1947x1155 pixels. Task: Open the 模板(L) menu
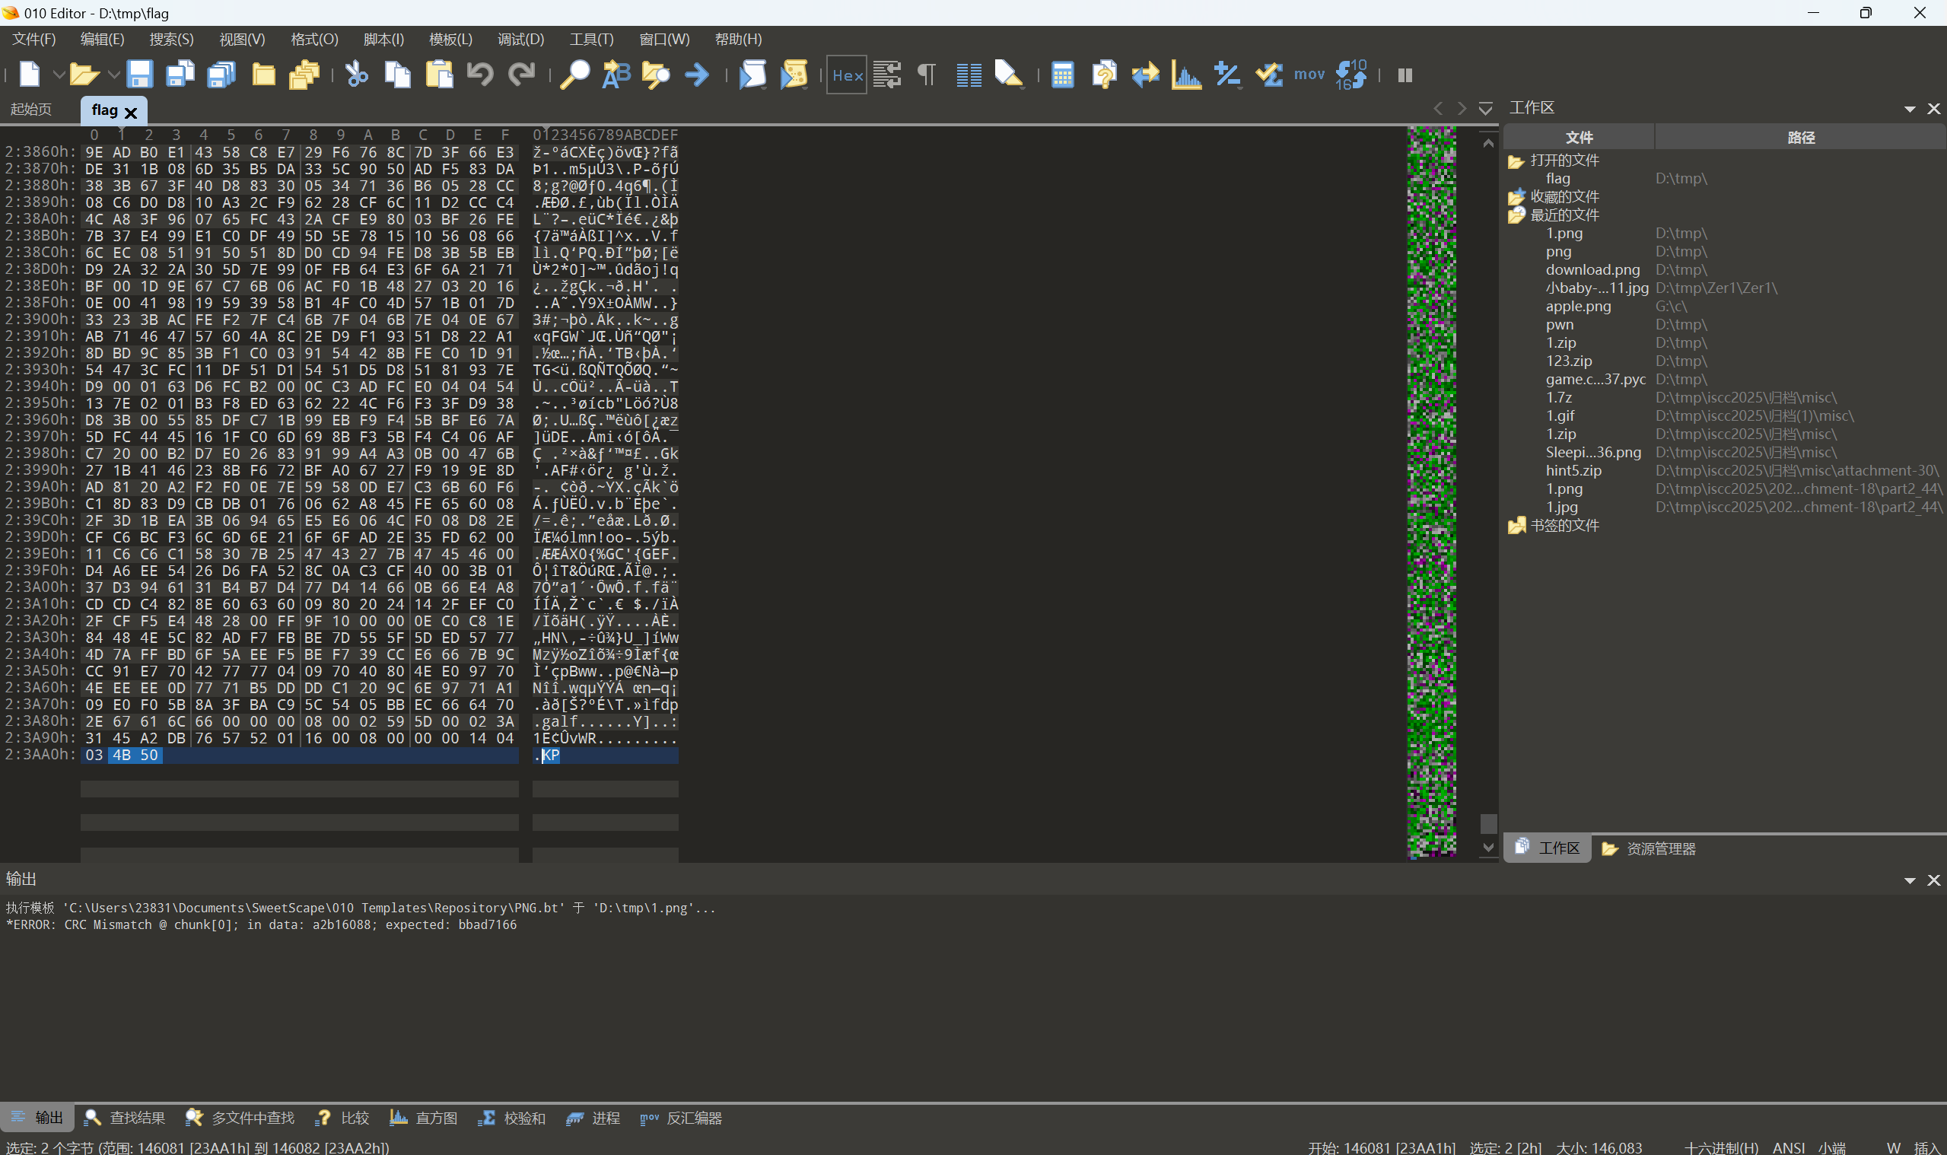click(450, 39)
